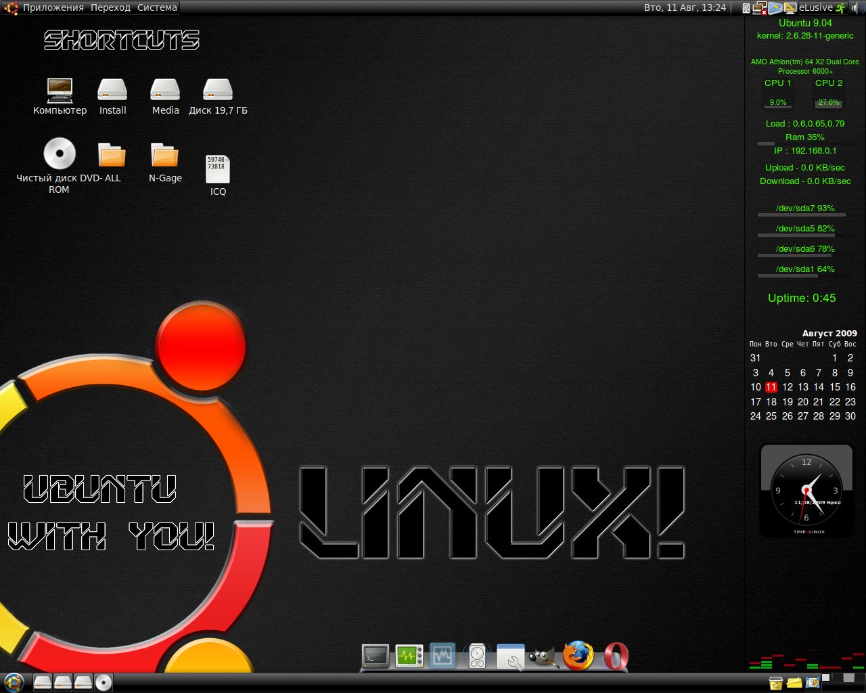Click the leftmost drive icon in bottom panel
Image resolution: width=866 pixels, height=693 pixels.
click(43, 682)
